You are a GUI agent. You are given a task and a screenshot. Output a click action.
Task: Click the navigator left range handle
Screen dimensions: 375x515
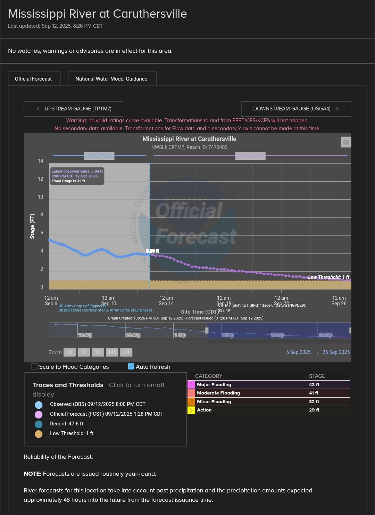[x=207, y=331]
